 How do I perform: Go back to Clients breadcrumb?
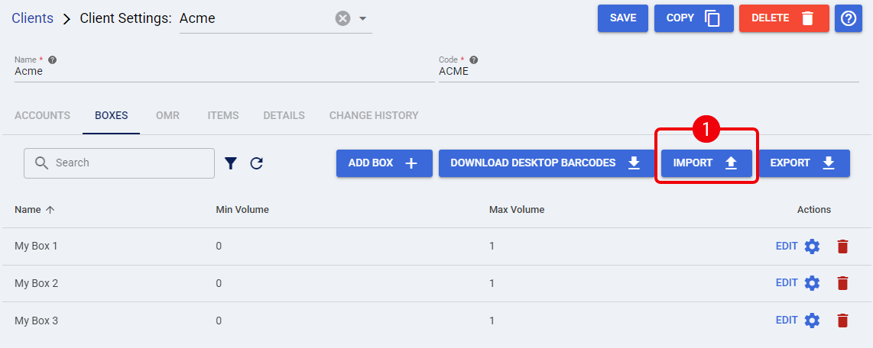[x=32, y=18]
